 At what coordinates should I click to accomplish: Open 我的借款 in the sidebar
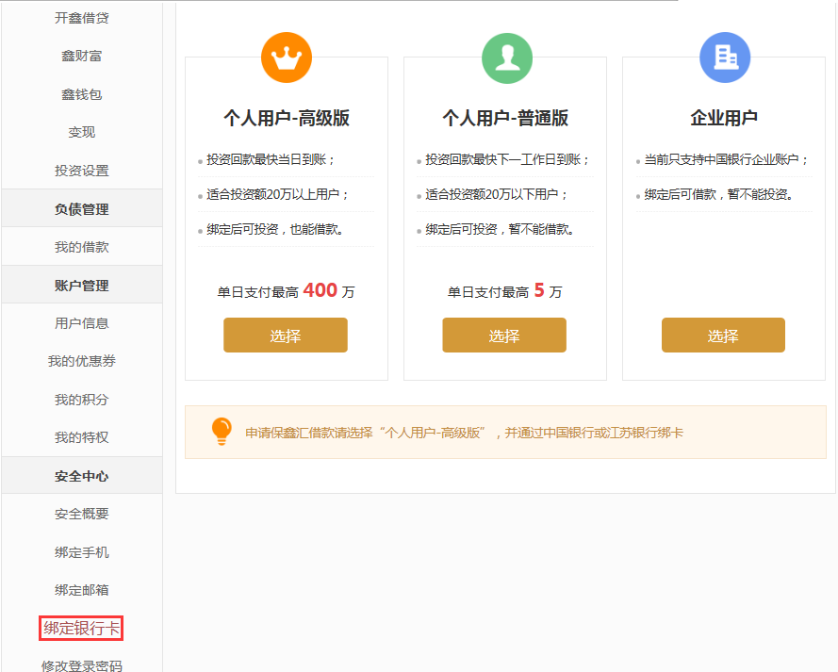pyautogui.click(x=82, y=247)
